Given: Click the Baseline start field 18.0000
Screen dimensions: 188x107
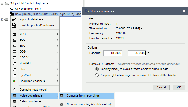Looking at the screenshot, I should [x=113, y=53].
